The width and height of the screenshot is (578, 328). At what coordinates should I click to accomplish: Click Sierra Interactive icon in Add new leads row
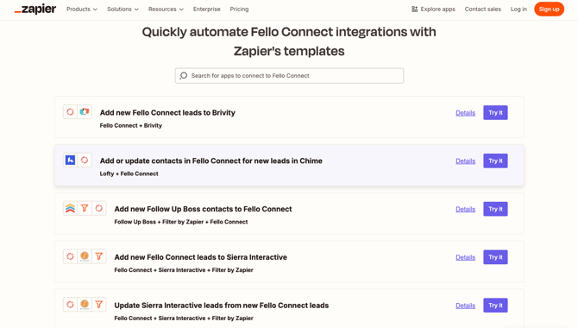(85, 256)
